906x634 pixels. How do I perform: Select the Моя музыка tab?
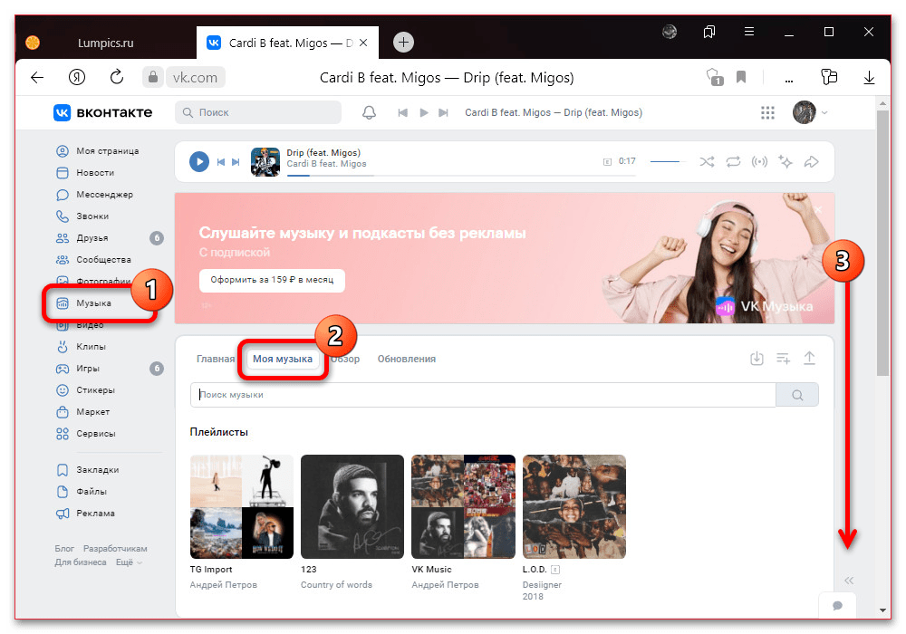click(x=283, y=360)
